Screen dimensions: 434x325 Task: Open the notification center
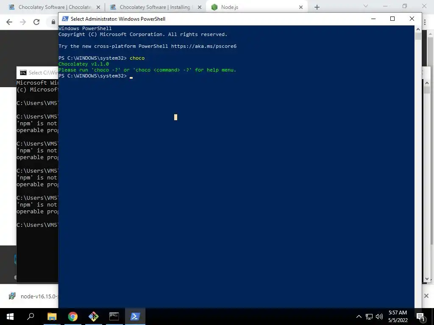point(420,317)
